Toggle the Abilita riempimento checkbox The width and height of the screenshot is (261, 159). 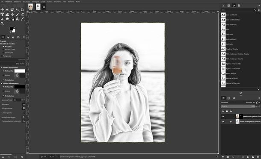2,68
